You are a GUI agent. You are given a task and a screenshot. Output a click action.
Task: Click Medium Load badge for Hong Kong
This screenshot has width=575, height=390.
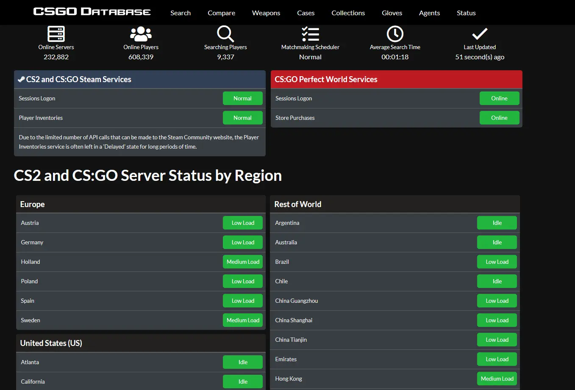click(497, 379)
